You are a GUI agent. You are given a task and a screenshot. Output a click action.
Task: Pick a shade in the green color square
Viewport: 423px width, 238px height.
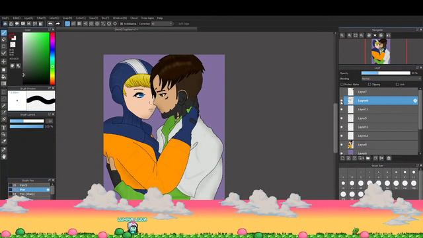pyautogui.click(x=36, y=59)
